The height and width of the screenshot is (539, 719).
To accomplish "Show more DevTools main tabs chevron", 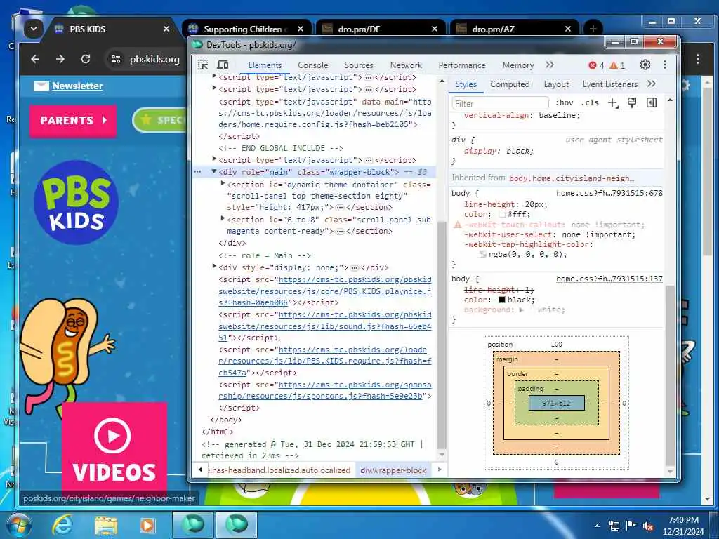I will coord(549,65).
